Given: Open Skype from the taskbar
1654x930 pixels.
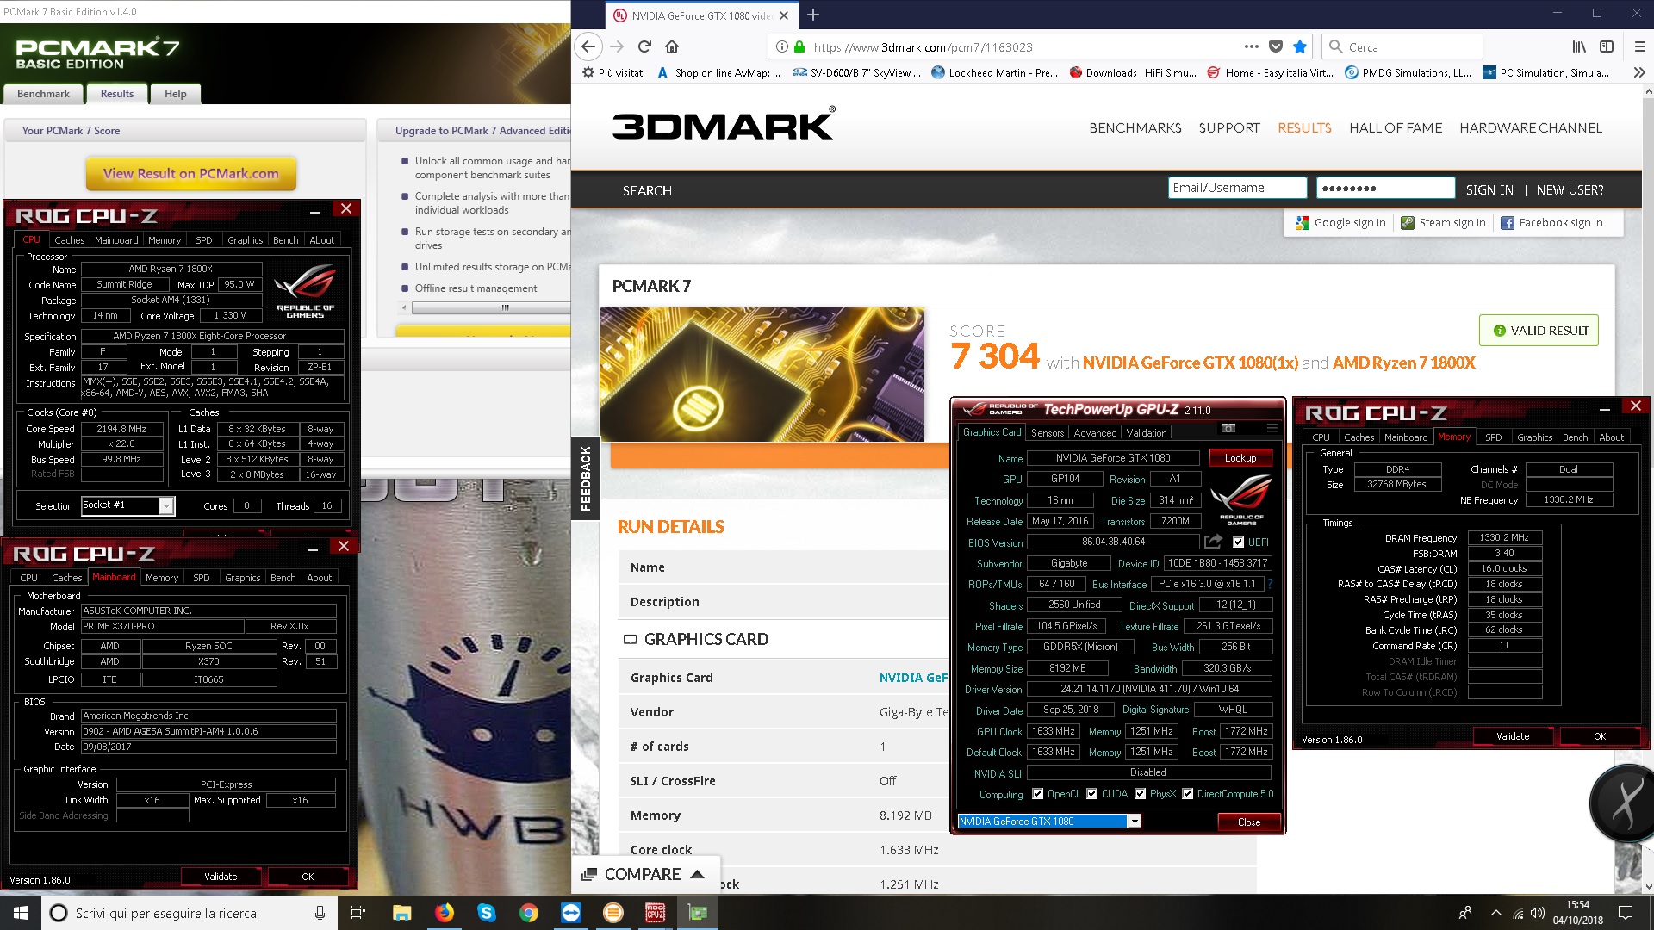Looking at the screenshot, I should click(487, 913).
